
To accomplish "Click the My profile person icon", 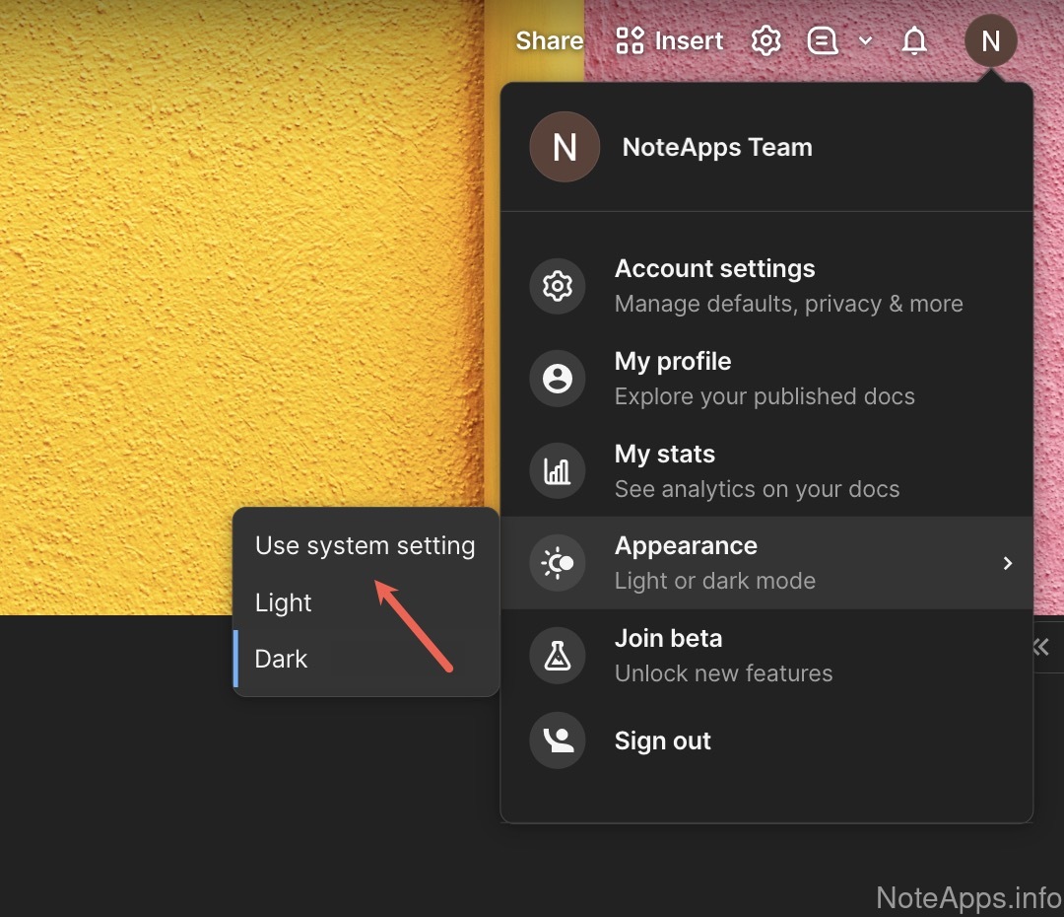I will tap(558, 379).
